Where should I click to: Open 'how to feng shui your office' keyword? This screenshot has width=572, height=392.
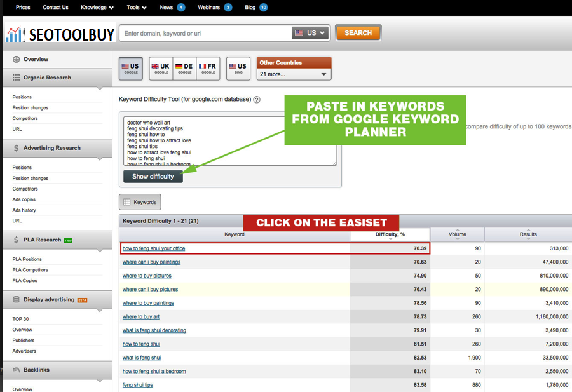154,248
